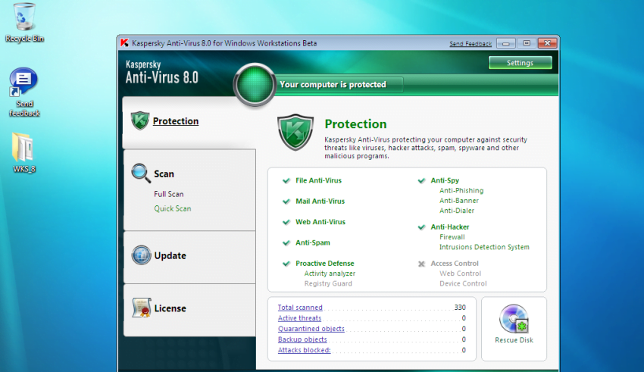This screenshot has height=372, width=644.
Task: Open Mail Anti-Virus component
Action: 320,202
